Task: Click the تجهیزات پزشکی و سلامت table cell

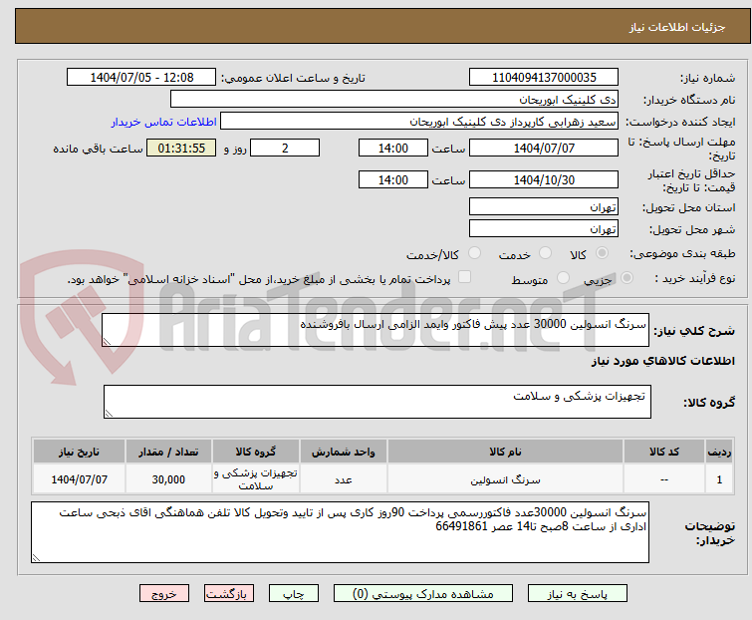Action: point(256,479)
